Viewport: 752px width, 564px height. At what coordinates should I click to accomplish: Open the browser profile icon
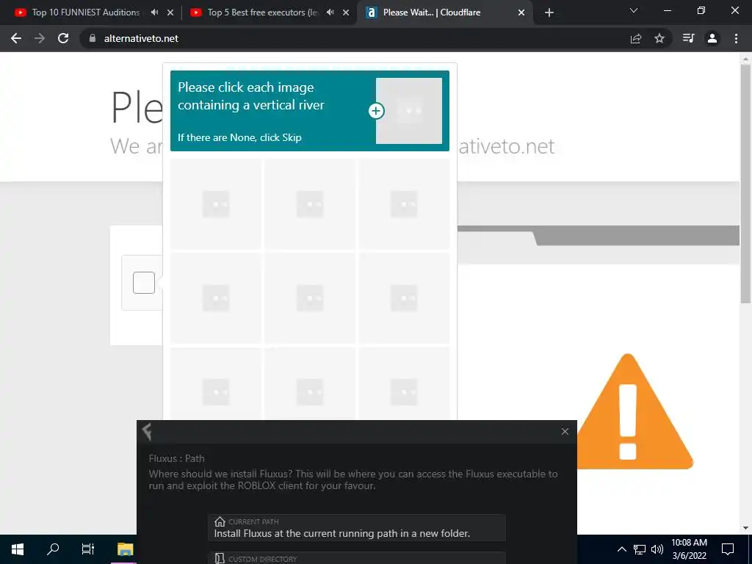click(x=712, y=38)
